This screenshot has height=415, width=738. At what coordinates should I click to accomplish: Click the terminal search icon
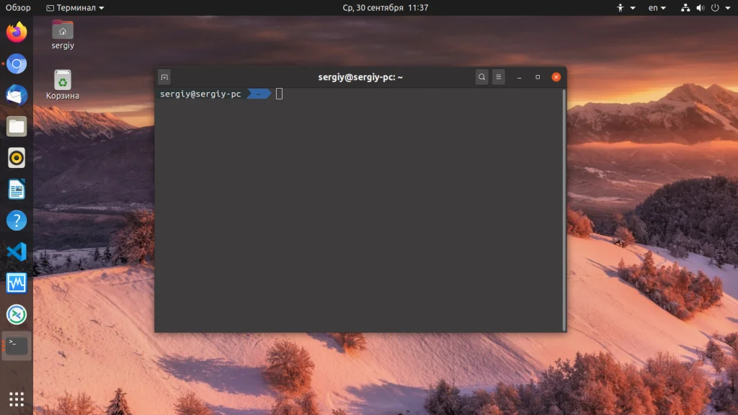[481, 77]
